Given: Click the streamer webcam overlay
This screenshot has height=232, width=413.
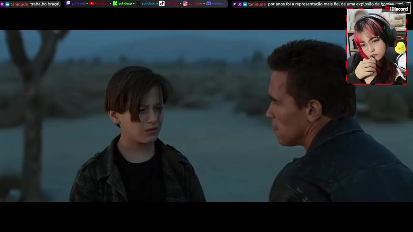Looking at the screenshot, I should click(x=376, y=46).
